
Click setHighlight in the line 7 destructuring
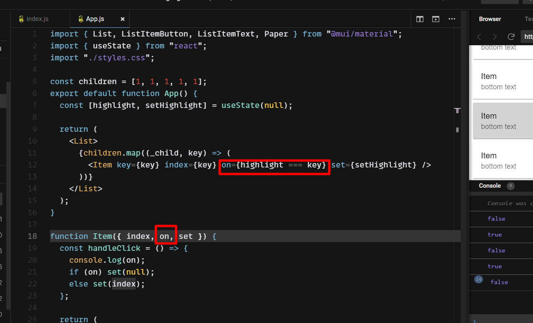click(174, 105)
